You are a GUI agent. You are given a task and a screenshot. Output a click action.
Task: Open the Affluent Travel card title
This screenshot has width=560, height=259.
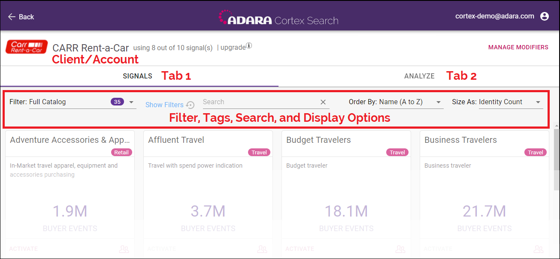click(176, 140)
